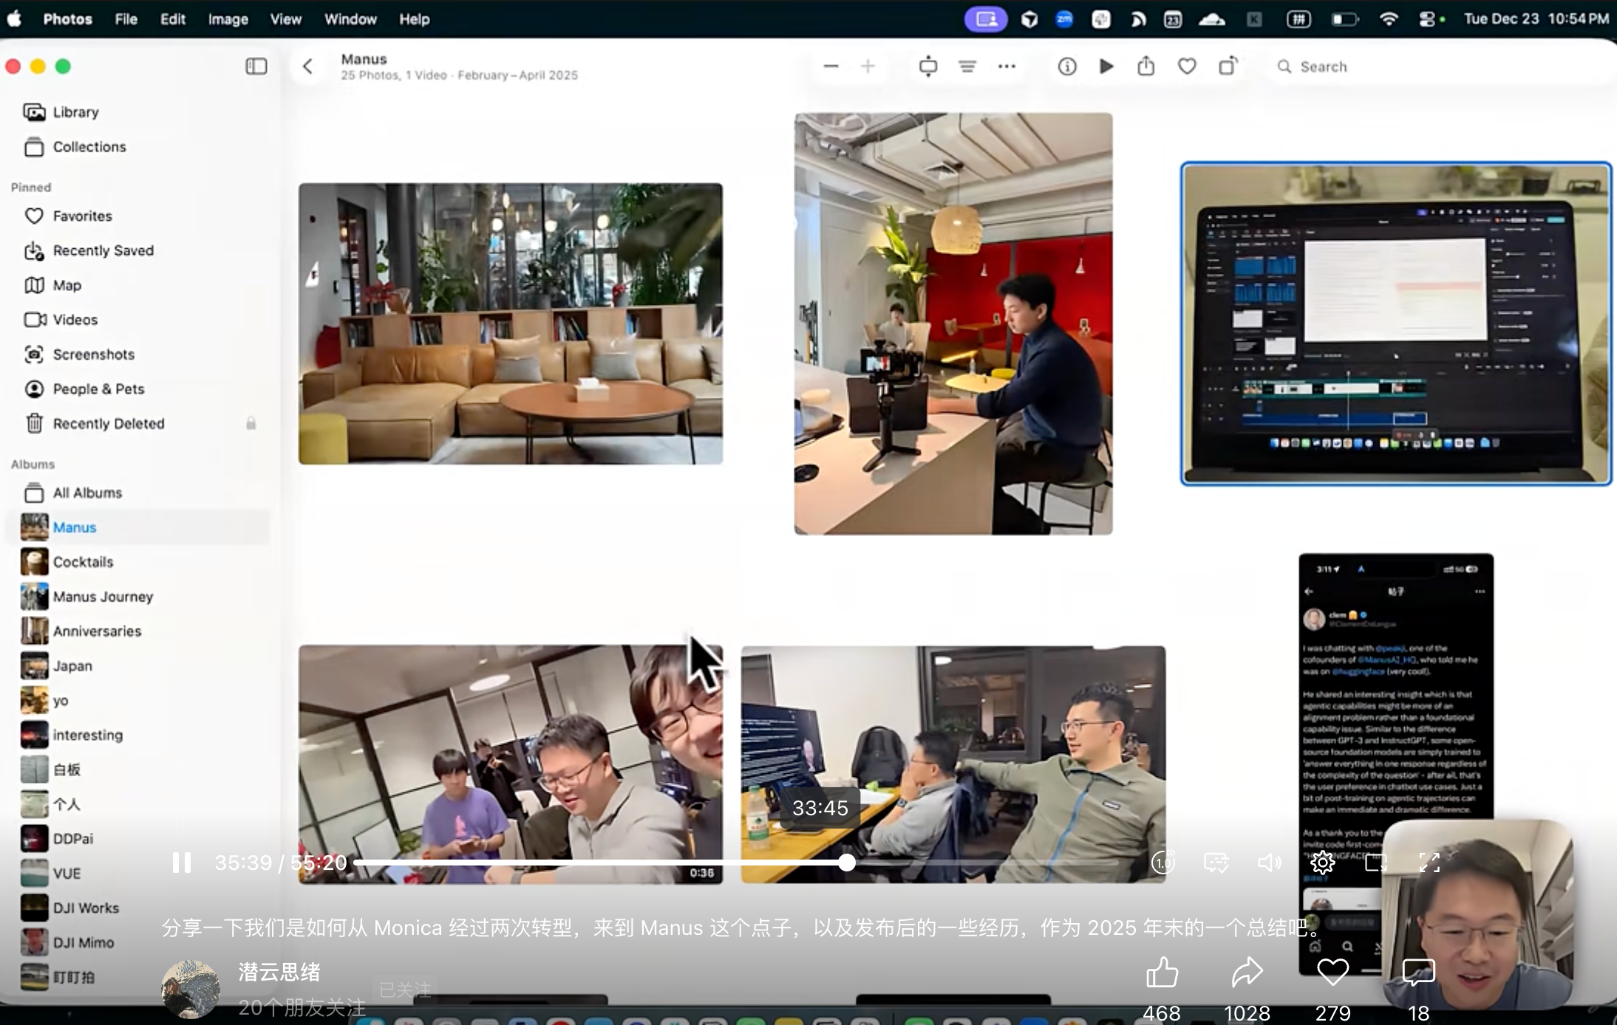Open the three-dots more options menu

tap(1007, 66)
